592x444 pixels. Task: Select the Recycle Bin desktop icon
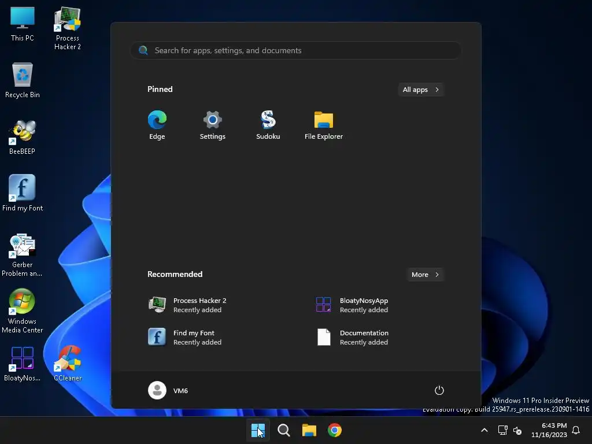[23, 80]
